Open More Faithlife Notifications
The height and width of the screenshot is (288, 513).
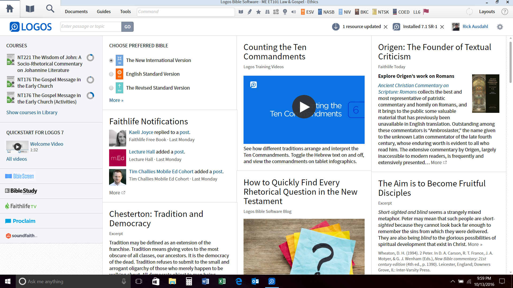coord(117,193)
